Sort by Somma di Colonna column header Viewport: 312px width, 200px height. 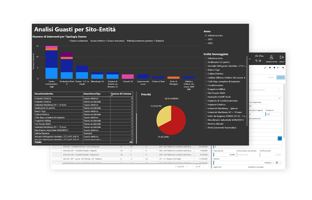click(x=122, y=94)
